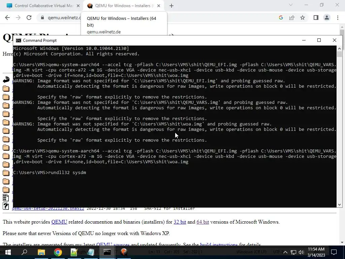Open the notepad app on the taskbar
The width and height of the screenshot is (345, 259).
coord(91,252)
